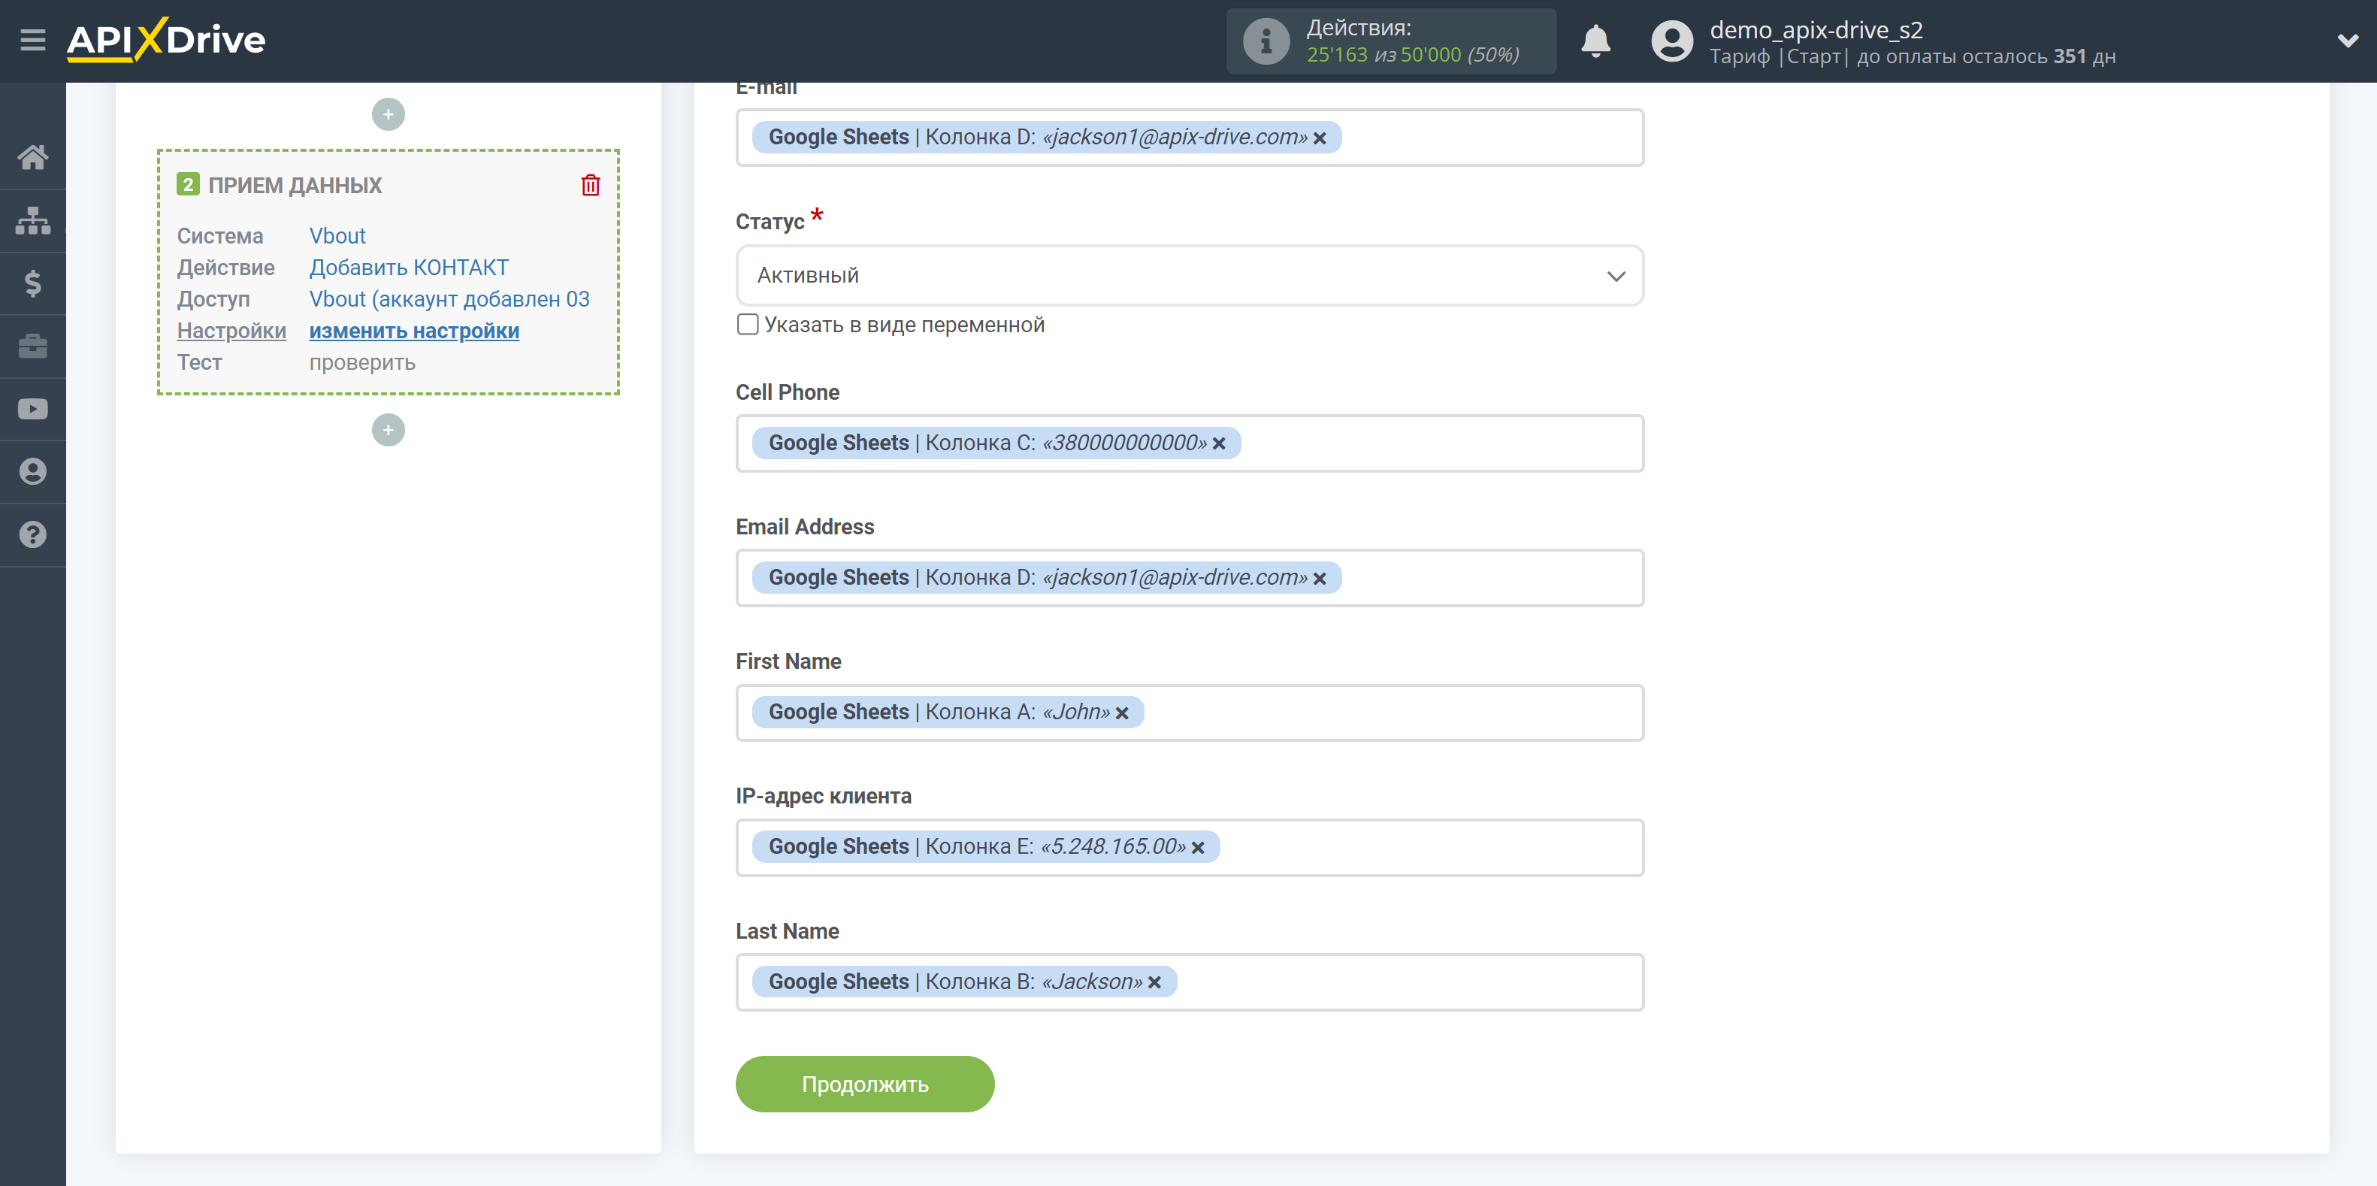Click the Продолжить button
The width and height of the screenshot is (2377, 1186).
tap(865, 1084)
